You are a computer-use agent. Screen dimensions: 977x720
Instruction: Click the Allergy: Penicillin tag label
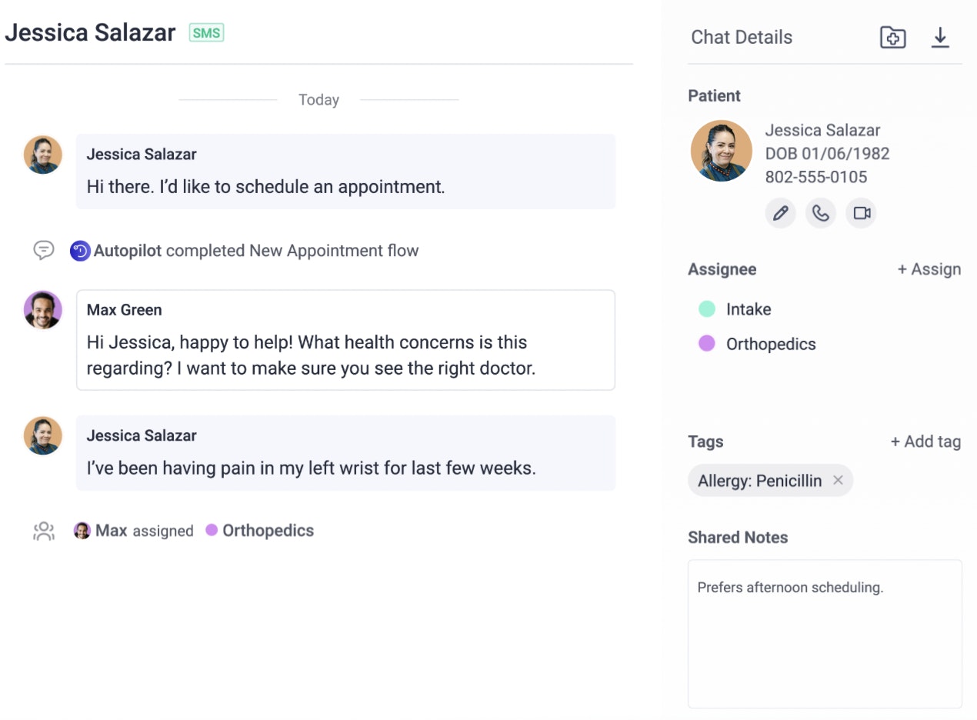[759, 481]
